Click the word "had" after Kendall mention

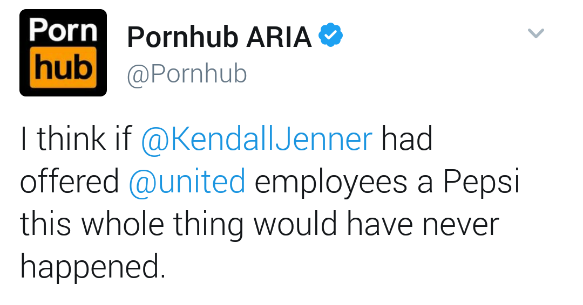click(407, 138)
